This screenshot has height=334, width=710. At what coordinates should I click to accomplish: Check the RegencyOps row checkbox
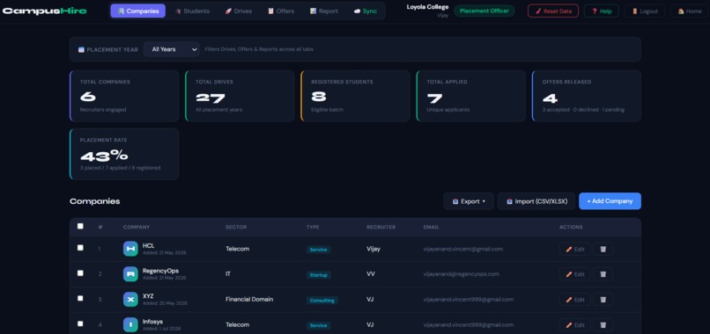tap(80, 273)
